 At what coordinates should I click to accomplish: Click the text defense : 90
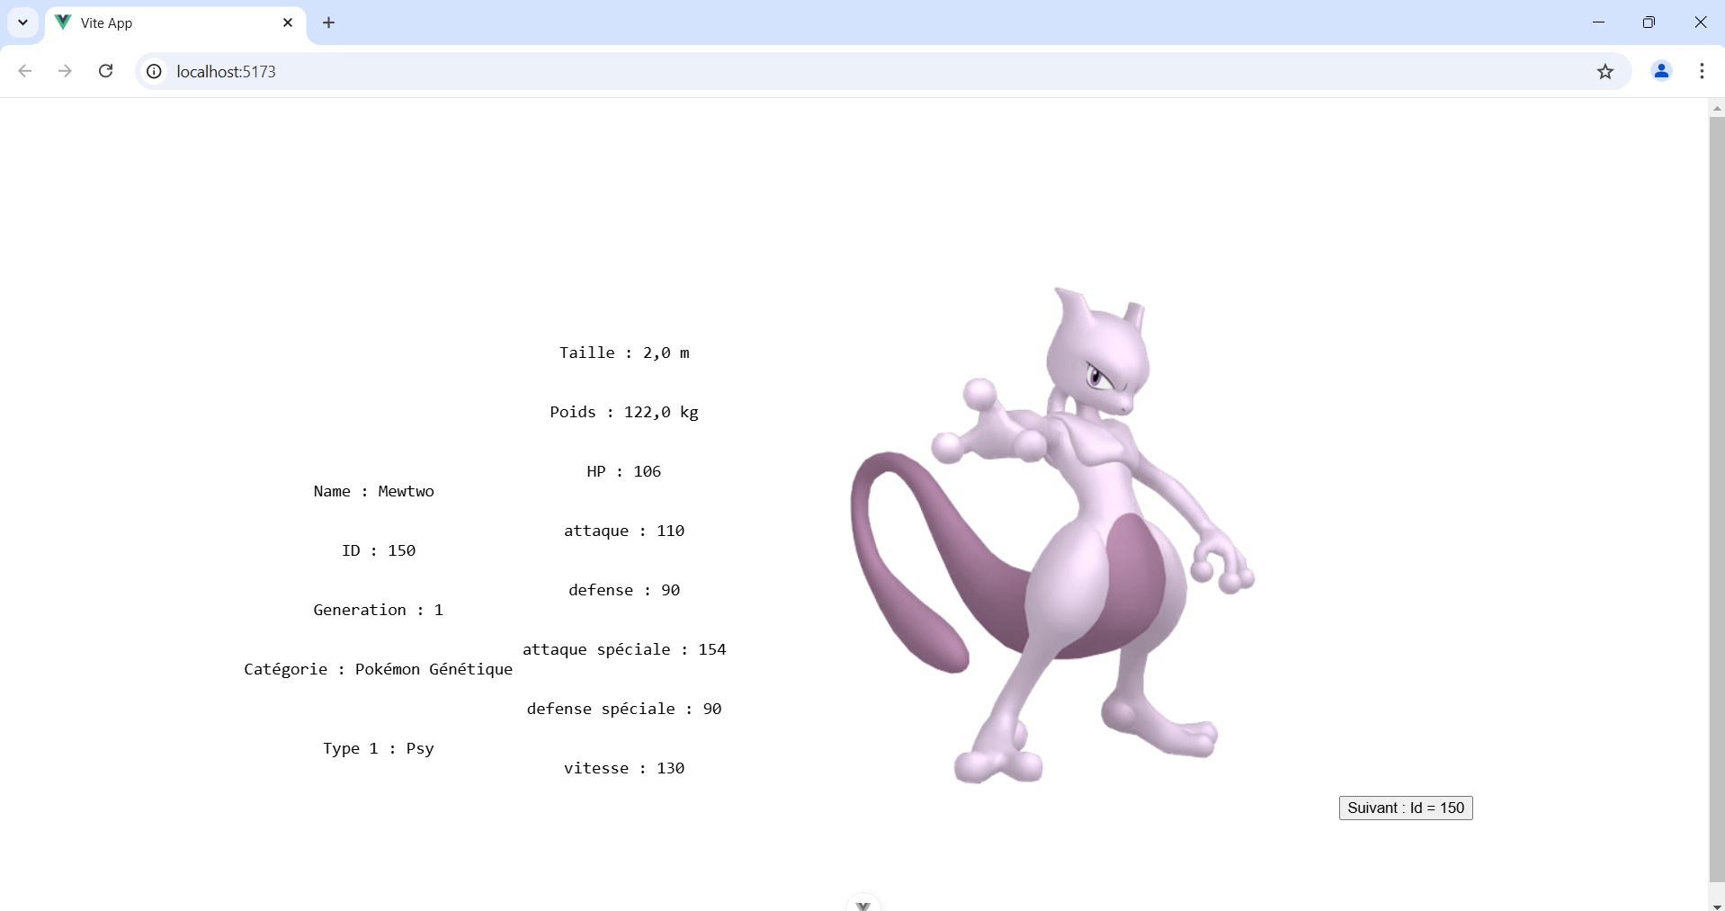coord(624,590)
